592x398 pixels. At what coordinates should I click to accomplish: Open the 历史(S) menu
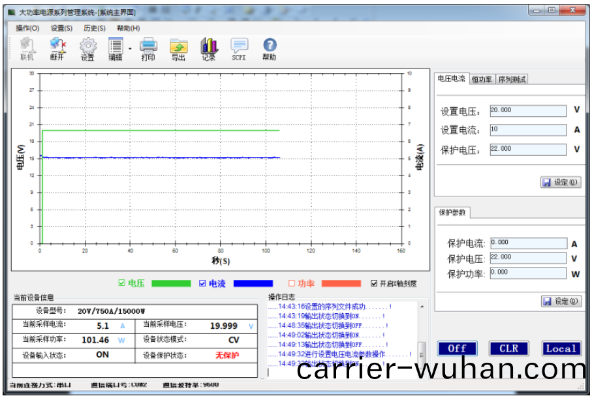point(95,28)
